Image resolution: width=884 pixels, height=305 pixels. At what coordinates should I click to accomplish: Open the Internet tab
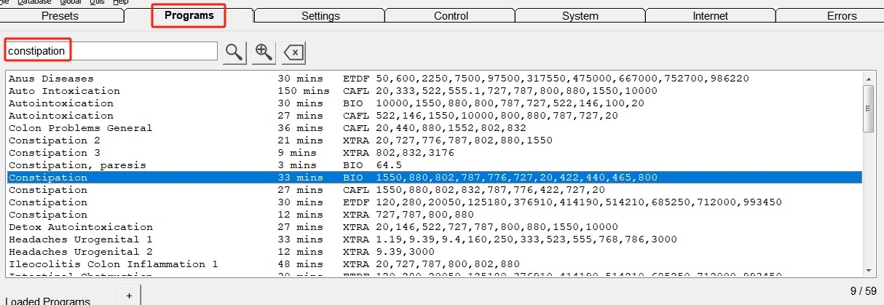click(x=710, y=16)
